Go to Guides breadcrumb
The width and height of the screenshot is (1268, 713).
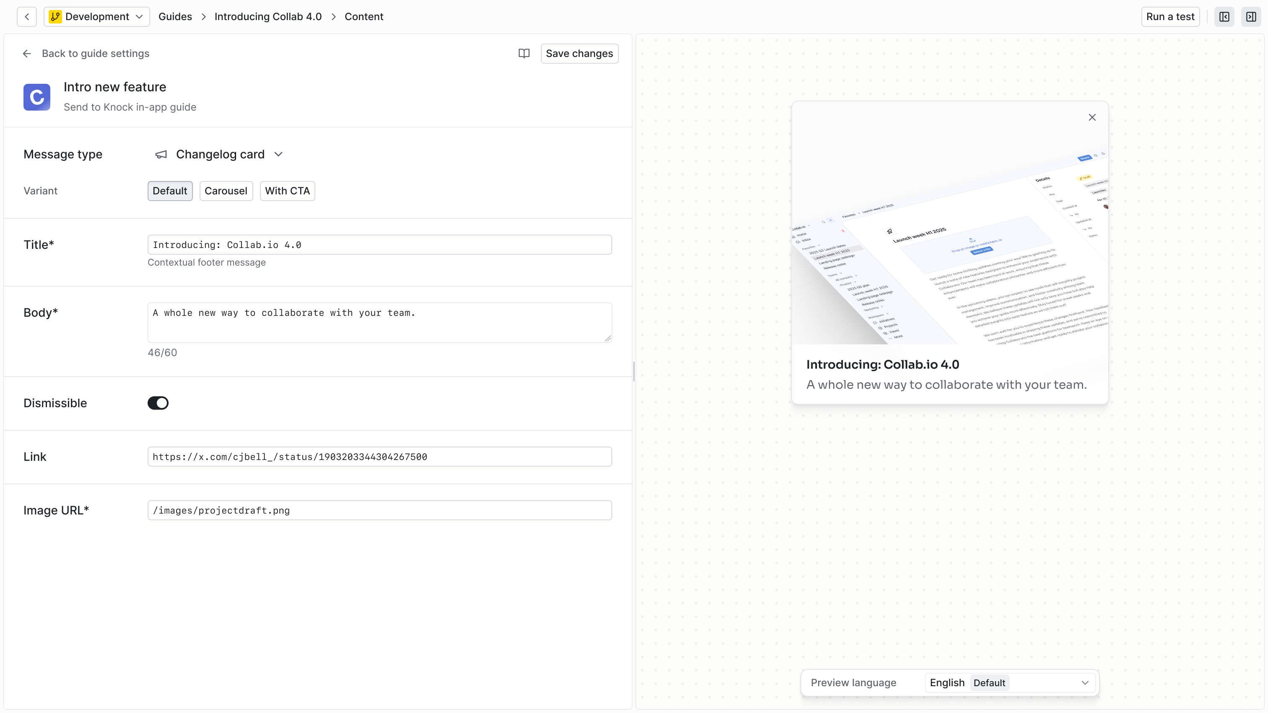[175, 17]
